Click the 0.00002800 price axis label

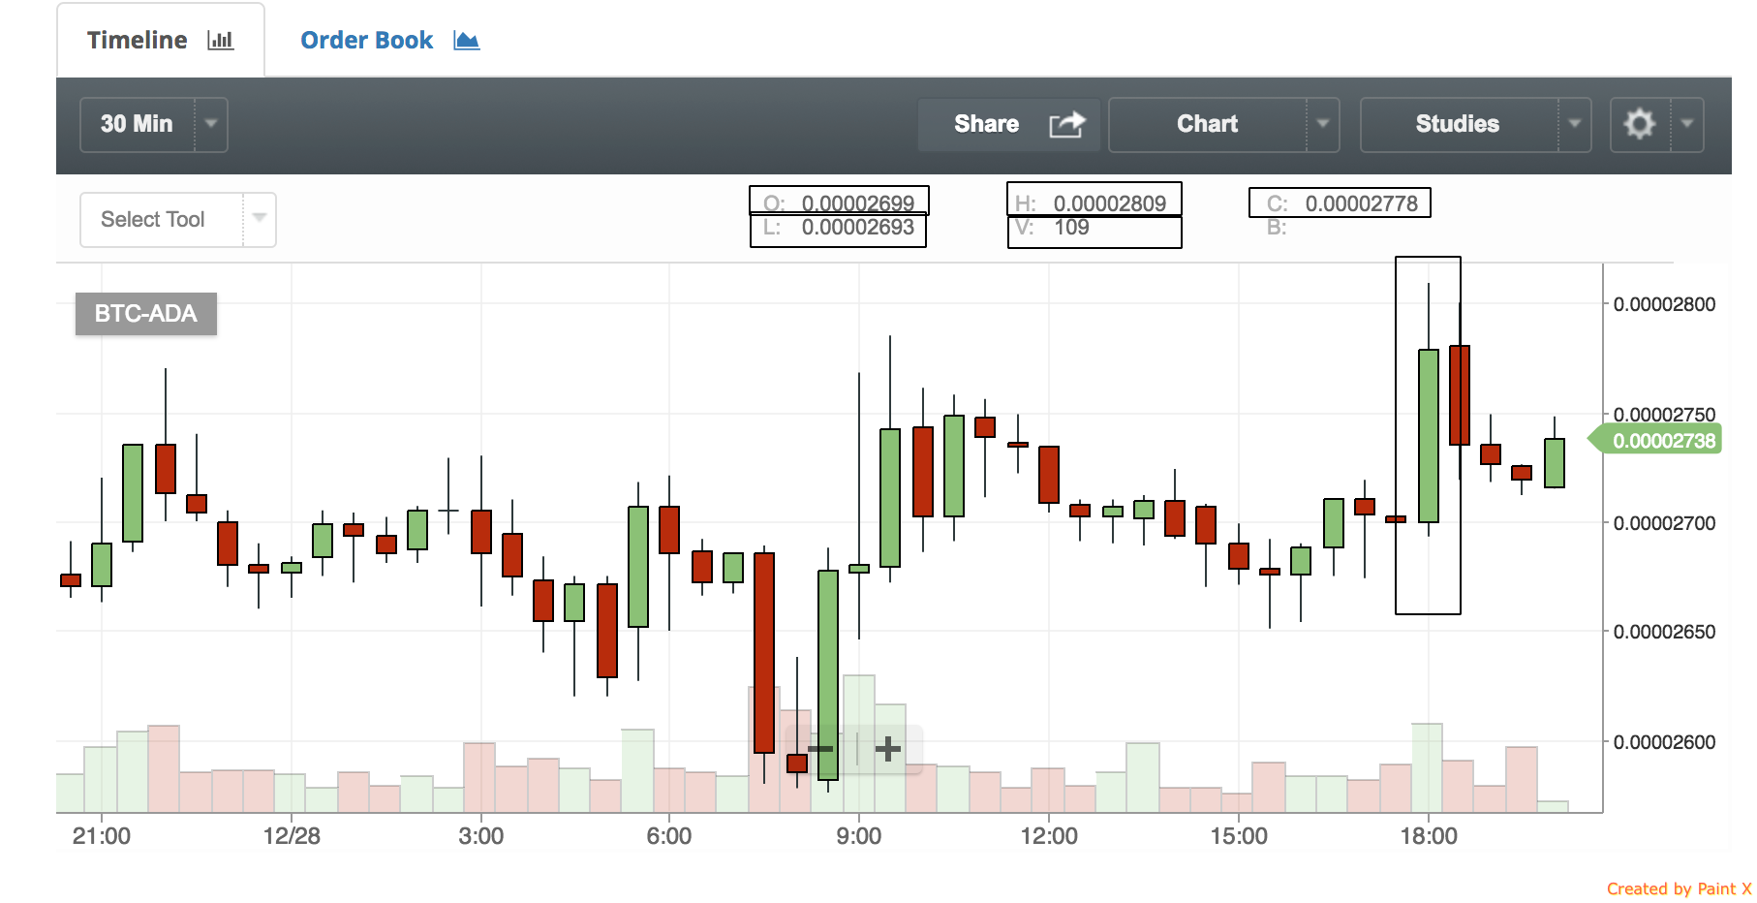1665,304
